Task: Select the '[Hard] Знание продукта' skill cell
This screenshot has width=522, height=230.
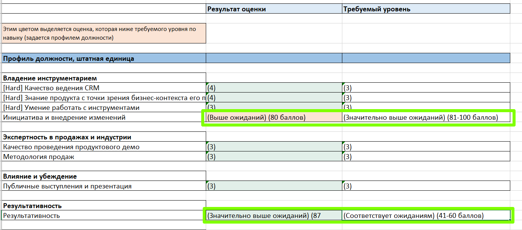Action: tap(104, 97)
